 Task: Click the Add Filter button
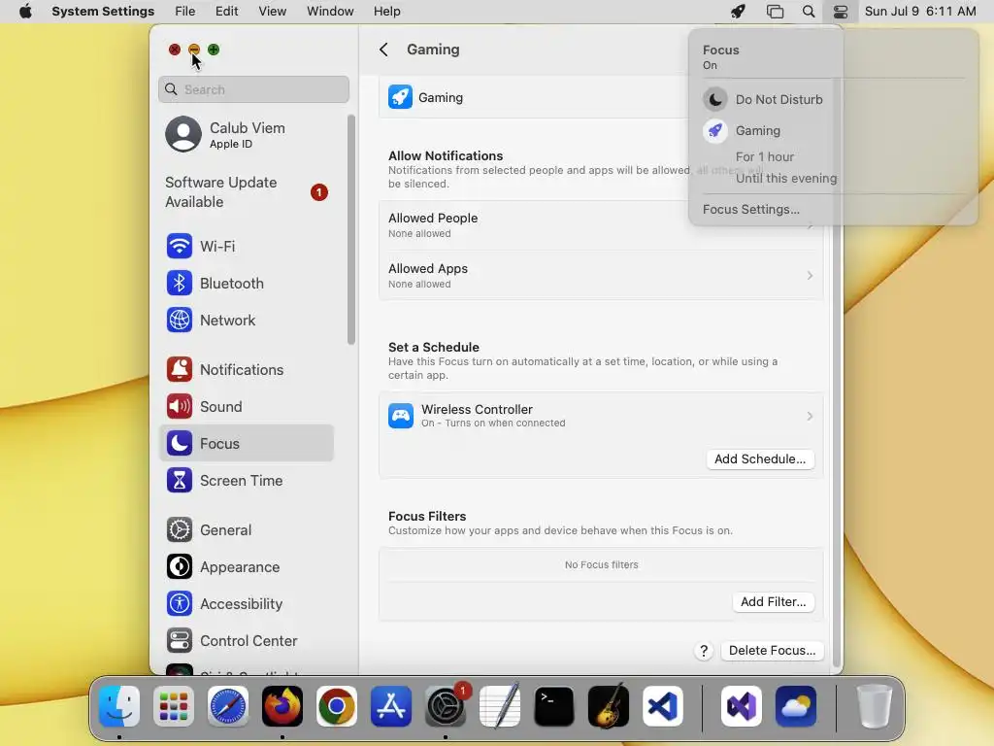tap(774, 601)
